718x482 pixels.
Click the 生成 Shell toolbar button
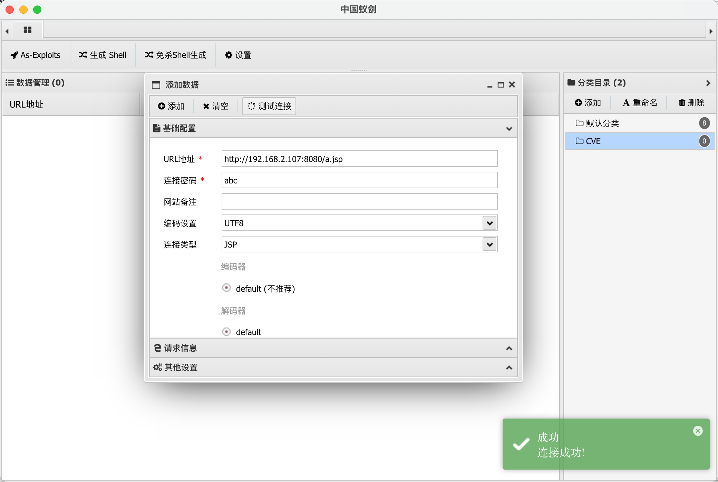[x=103, y=55]
